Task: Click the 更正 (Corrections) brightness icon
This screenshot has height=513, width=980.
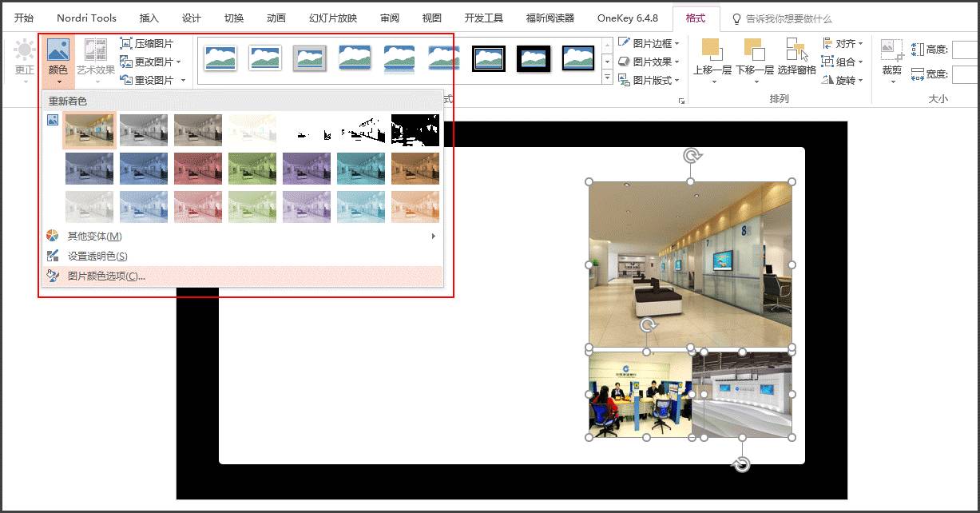Action: click(25, 51)
